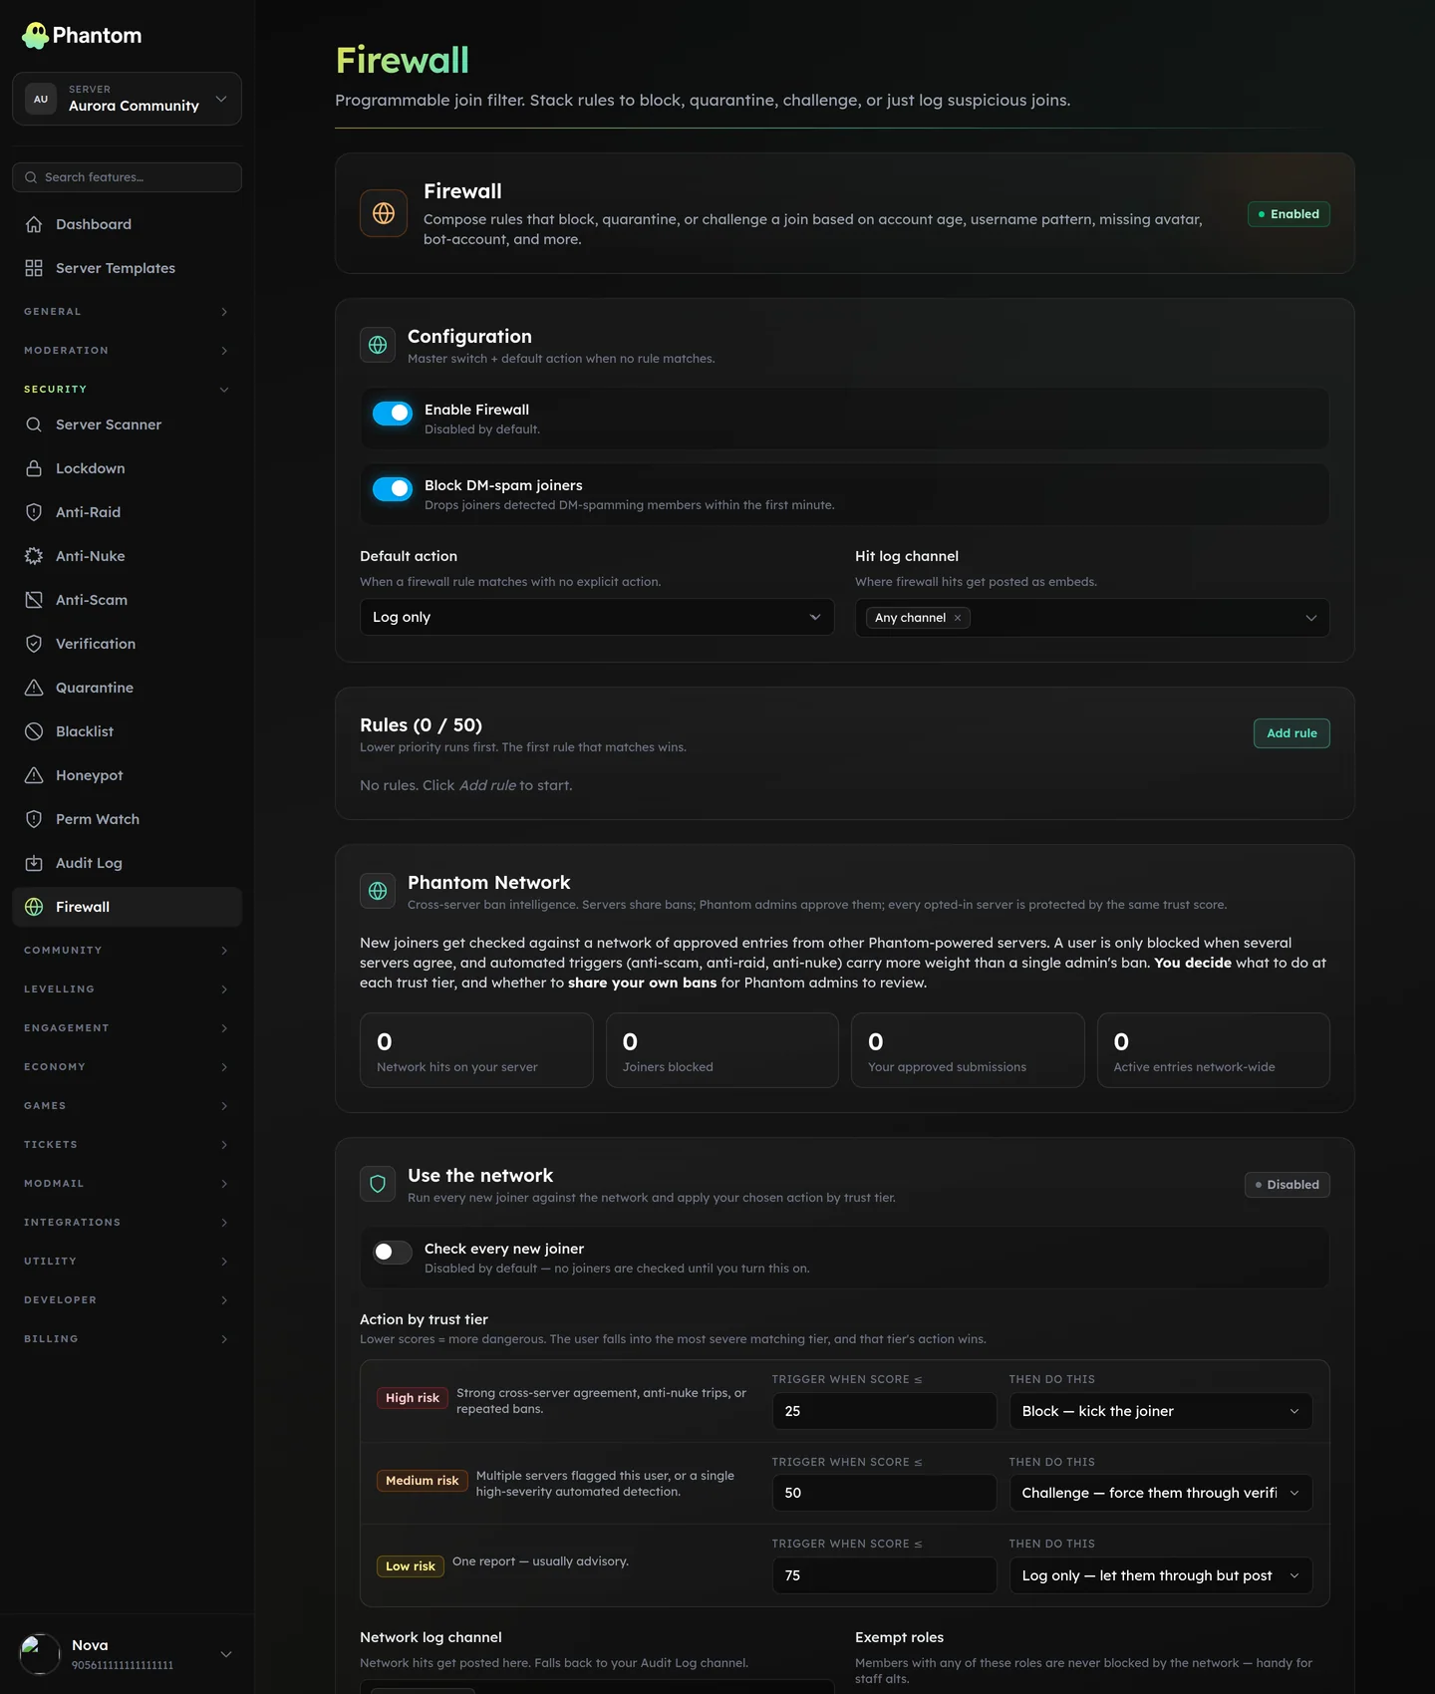
Task: Click the Honeypot triangle icon
Action: click(34, 775)
